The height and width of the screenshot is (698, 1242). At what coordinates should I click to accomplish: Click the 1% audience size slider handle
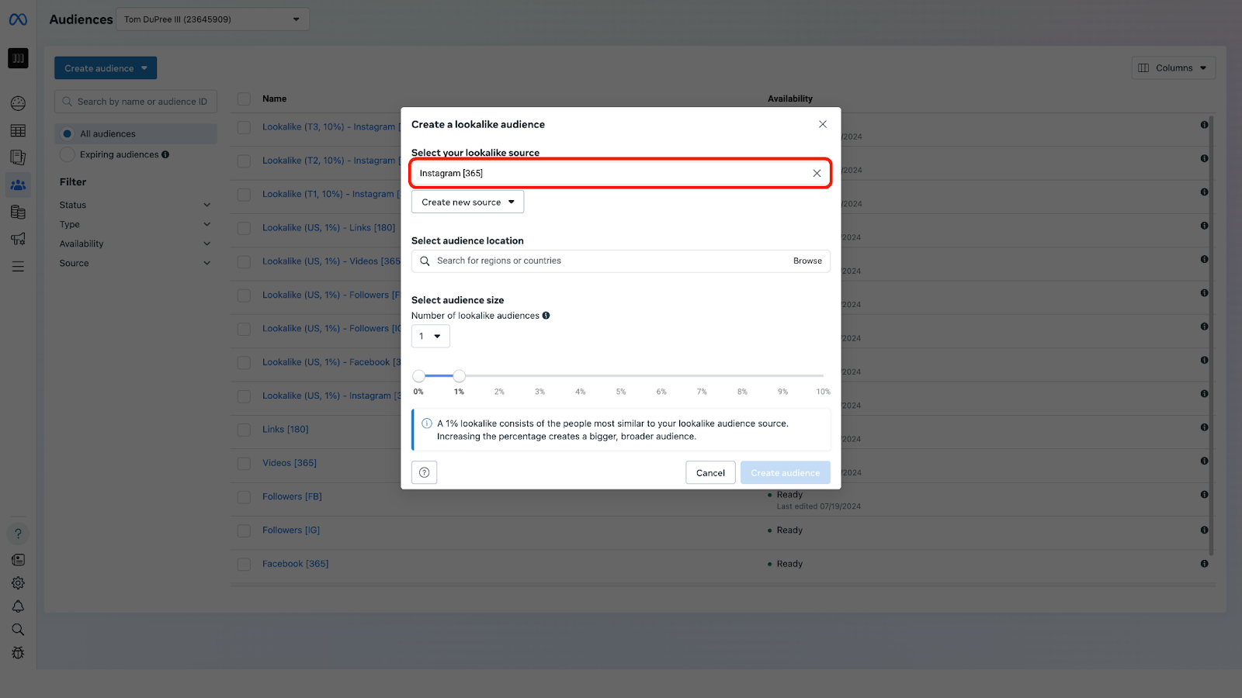[x=460, y=376]
